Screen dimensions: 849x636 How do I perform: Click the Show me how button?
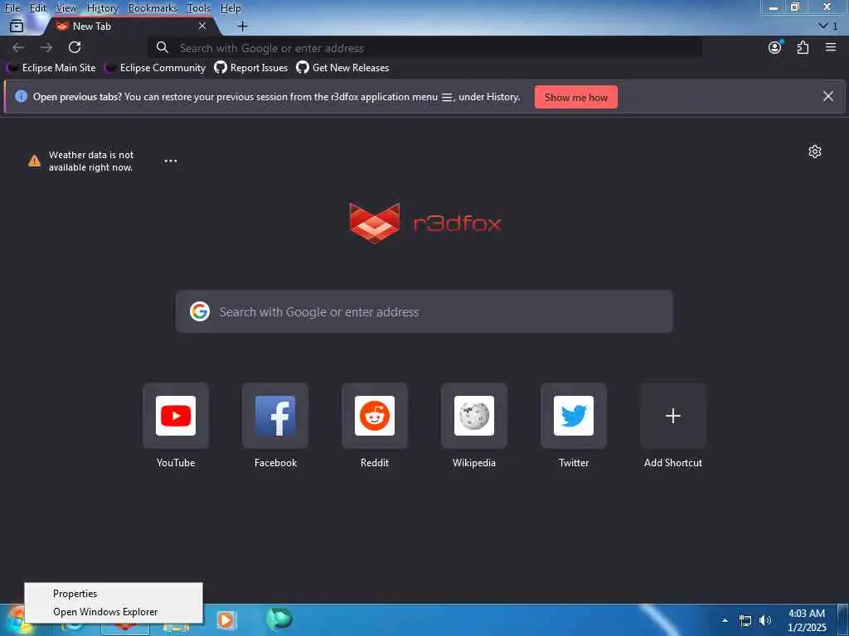pyautogui.click(x=576, y=98)
